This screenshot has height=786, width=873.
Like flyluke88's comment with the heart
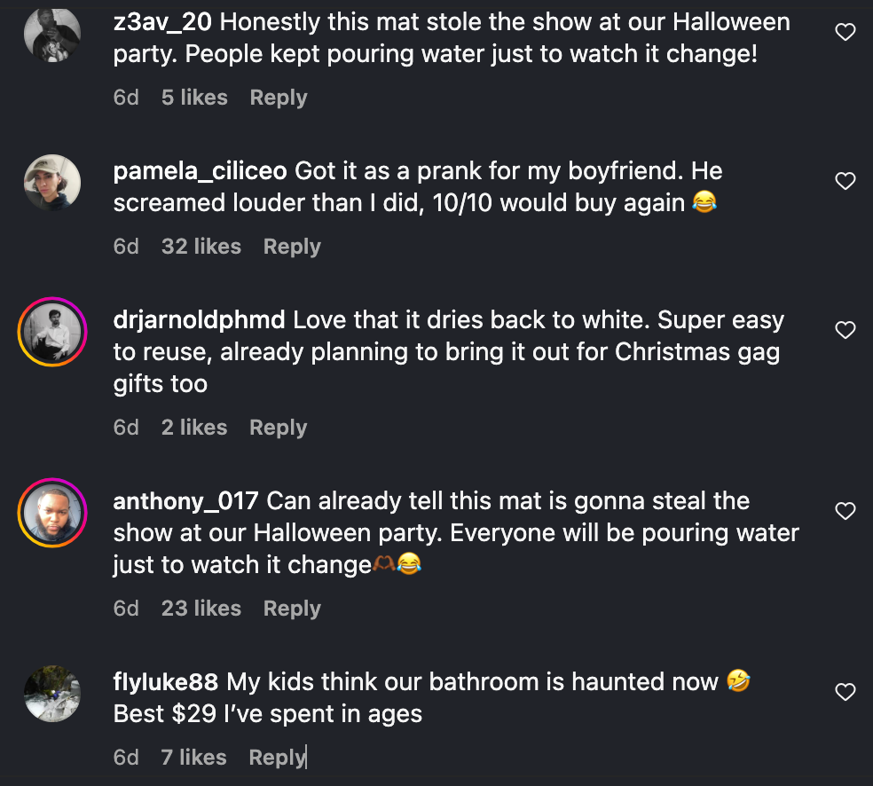(845, 692)
